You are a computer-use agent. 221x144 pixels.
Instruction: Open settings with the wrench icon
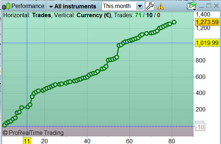tap(150, 6)
